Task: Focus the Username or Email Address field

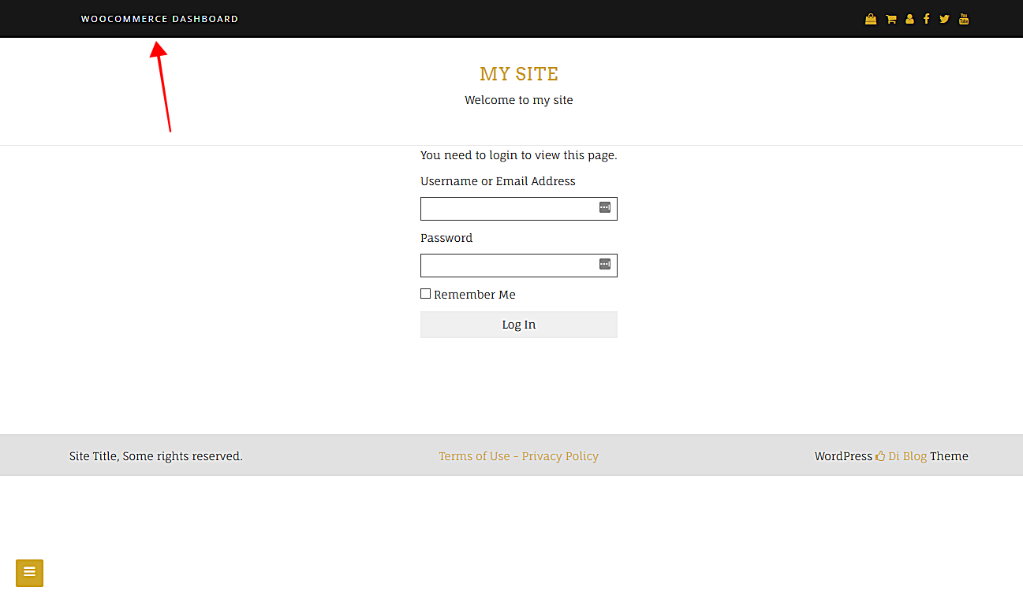Action: [x=519, y=209]
